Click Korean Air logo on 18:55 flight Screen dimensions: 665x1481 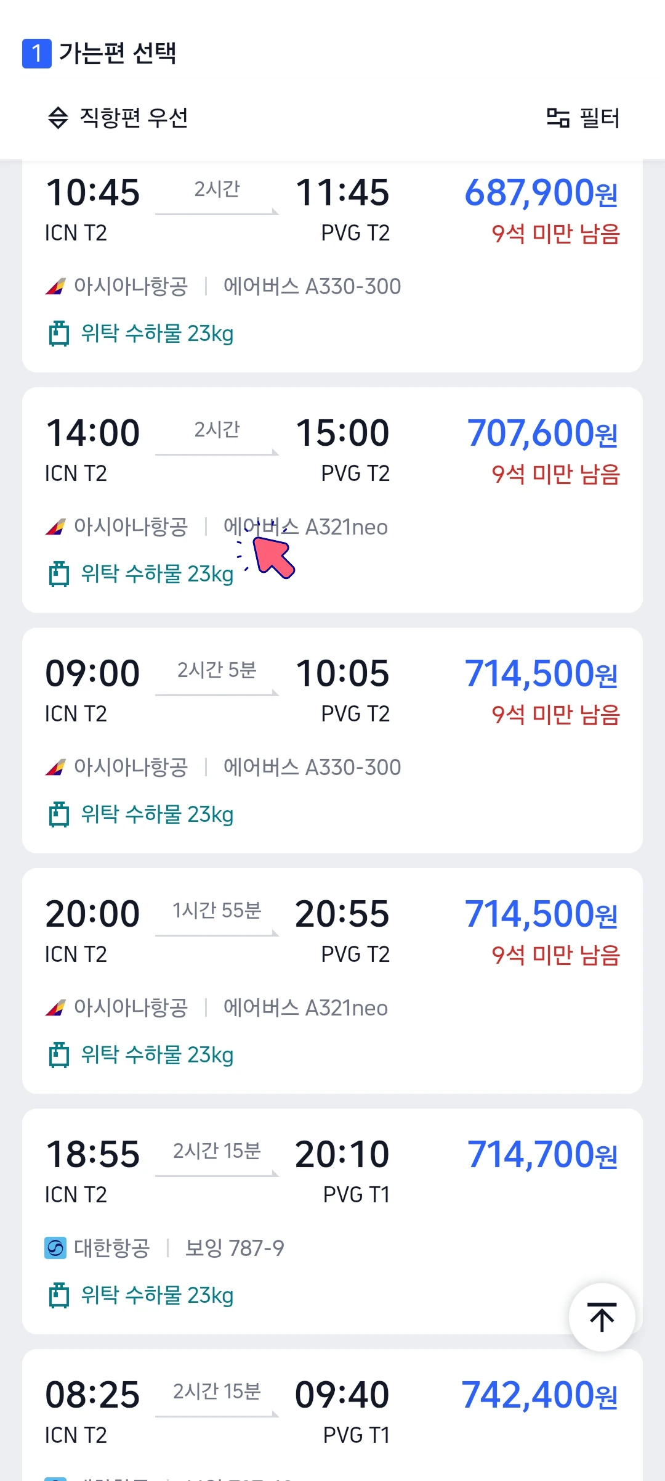coord(55,1249)
